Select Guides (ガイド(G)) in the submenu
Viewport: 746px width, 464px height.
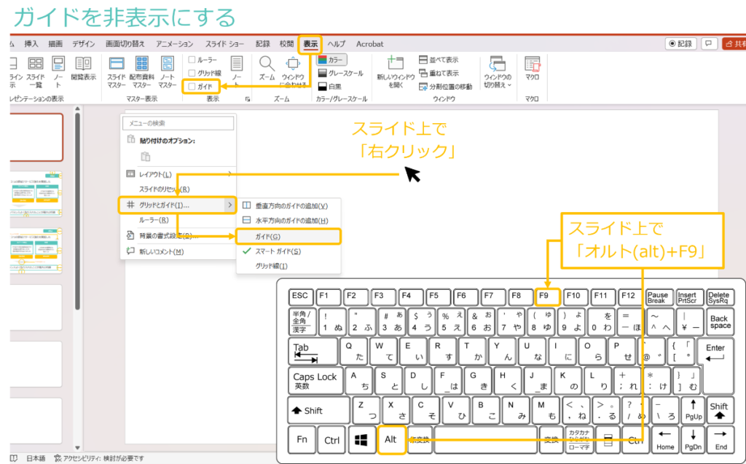pyautogui.click(x=288, y=236)
